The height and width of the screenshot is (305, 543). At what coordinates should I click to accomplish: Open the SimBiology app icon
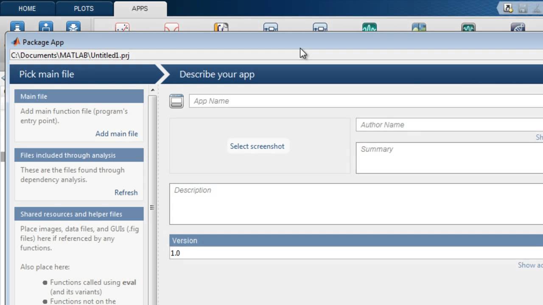pos(518,28)
